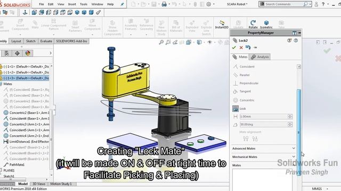Screen dimensions: 341x191
Task: Cancel the mate with the red X
Action: (x=241, y=47)
